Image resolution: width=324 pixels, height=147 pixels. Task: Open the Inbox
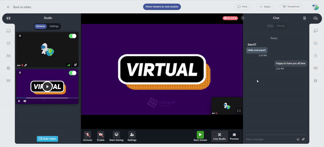point(242,6)
